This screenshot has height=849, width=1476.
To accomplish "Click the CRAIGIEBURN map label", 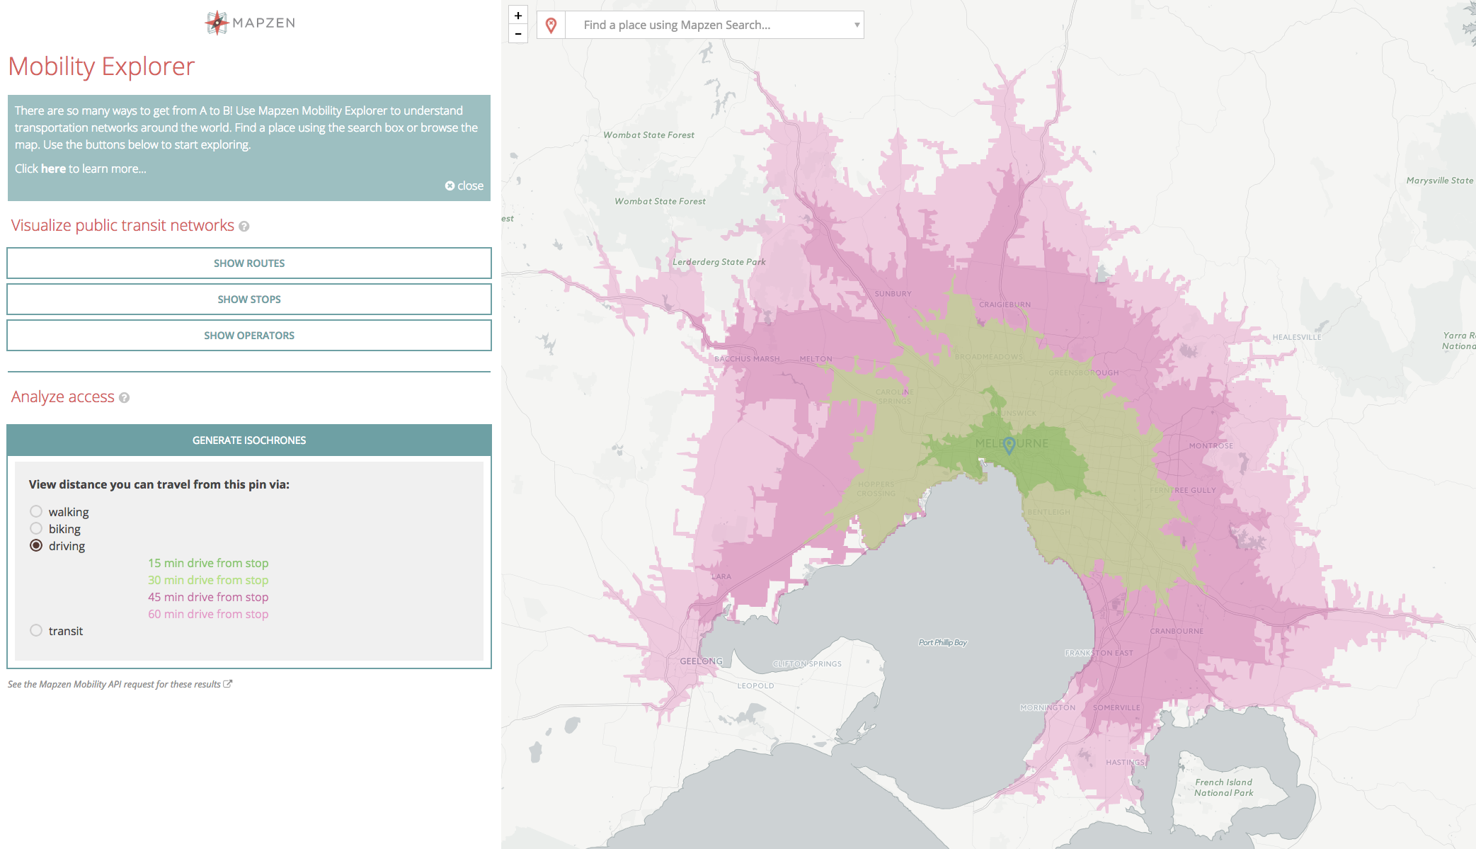I will (1005, 304).
